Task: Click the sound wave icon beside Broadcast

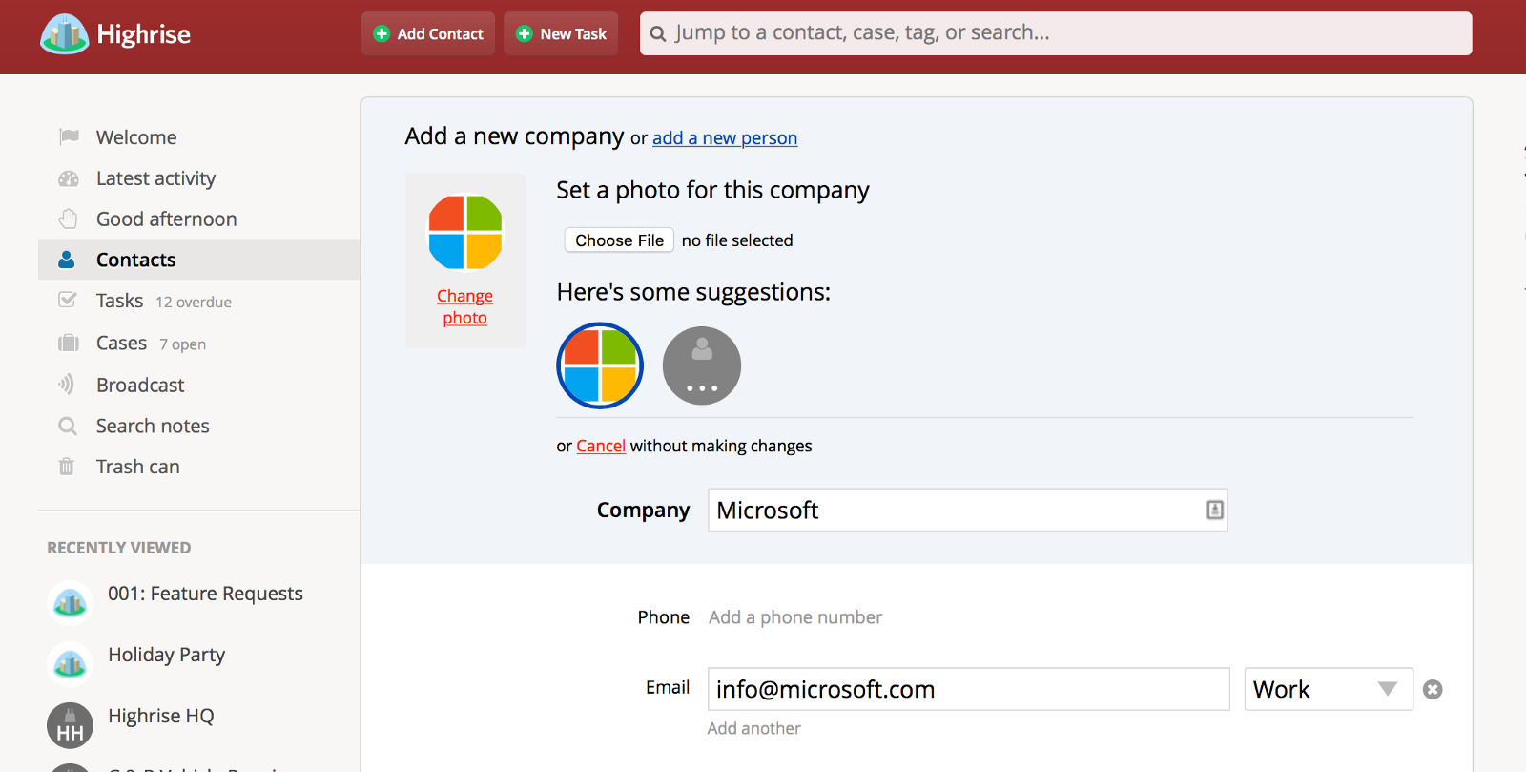Action: (x=67, y=384)
